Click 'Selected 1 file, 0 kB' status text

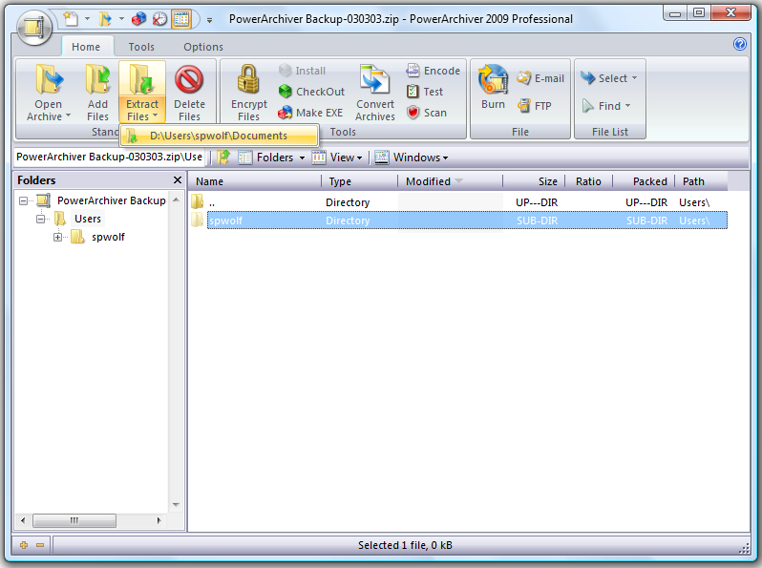pos(405,546)
